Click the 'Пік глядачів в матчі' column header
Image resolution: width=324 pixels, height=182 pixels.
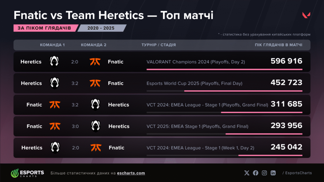pyautogui.click(x=278, y=45)
